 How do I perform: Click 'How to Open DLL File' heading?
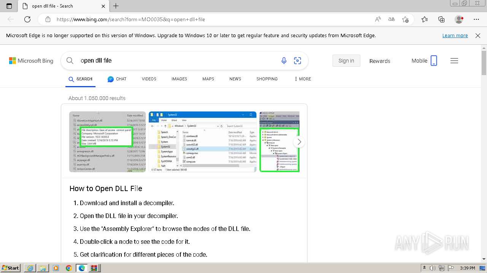click(106, 188)
